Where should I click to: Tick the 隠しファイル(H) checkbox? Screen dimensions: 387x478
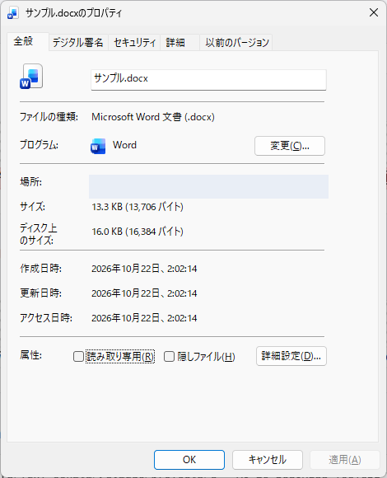(x=169, y=356)
